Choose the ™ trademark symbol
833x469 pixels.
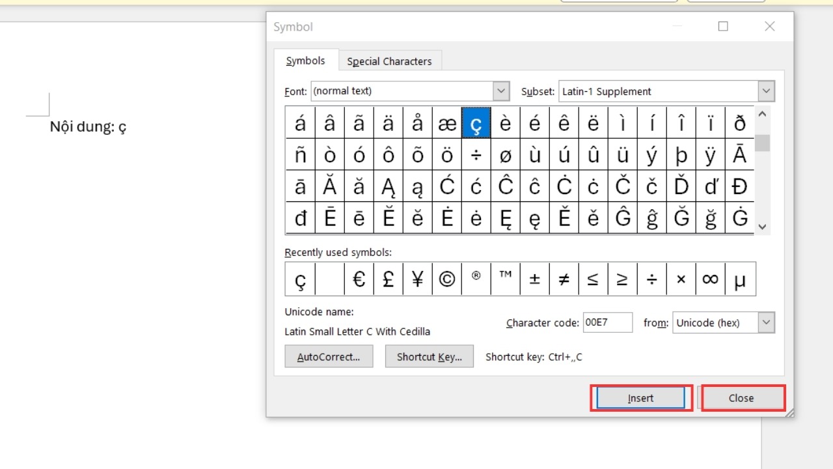tap(505, 279)
